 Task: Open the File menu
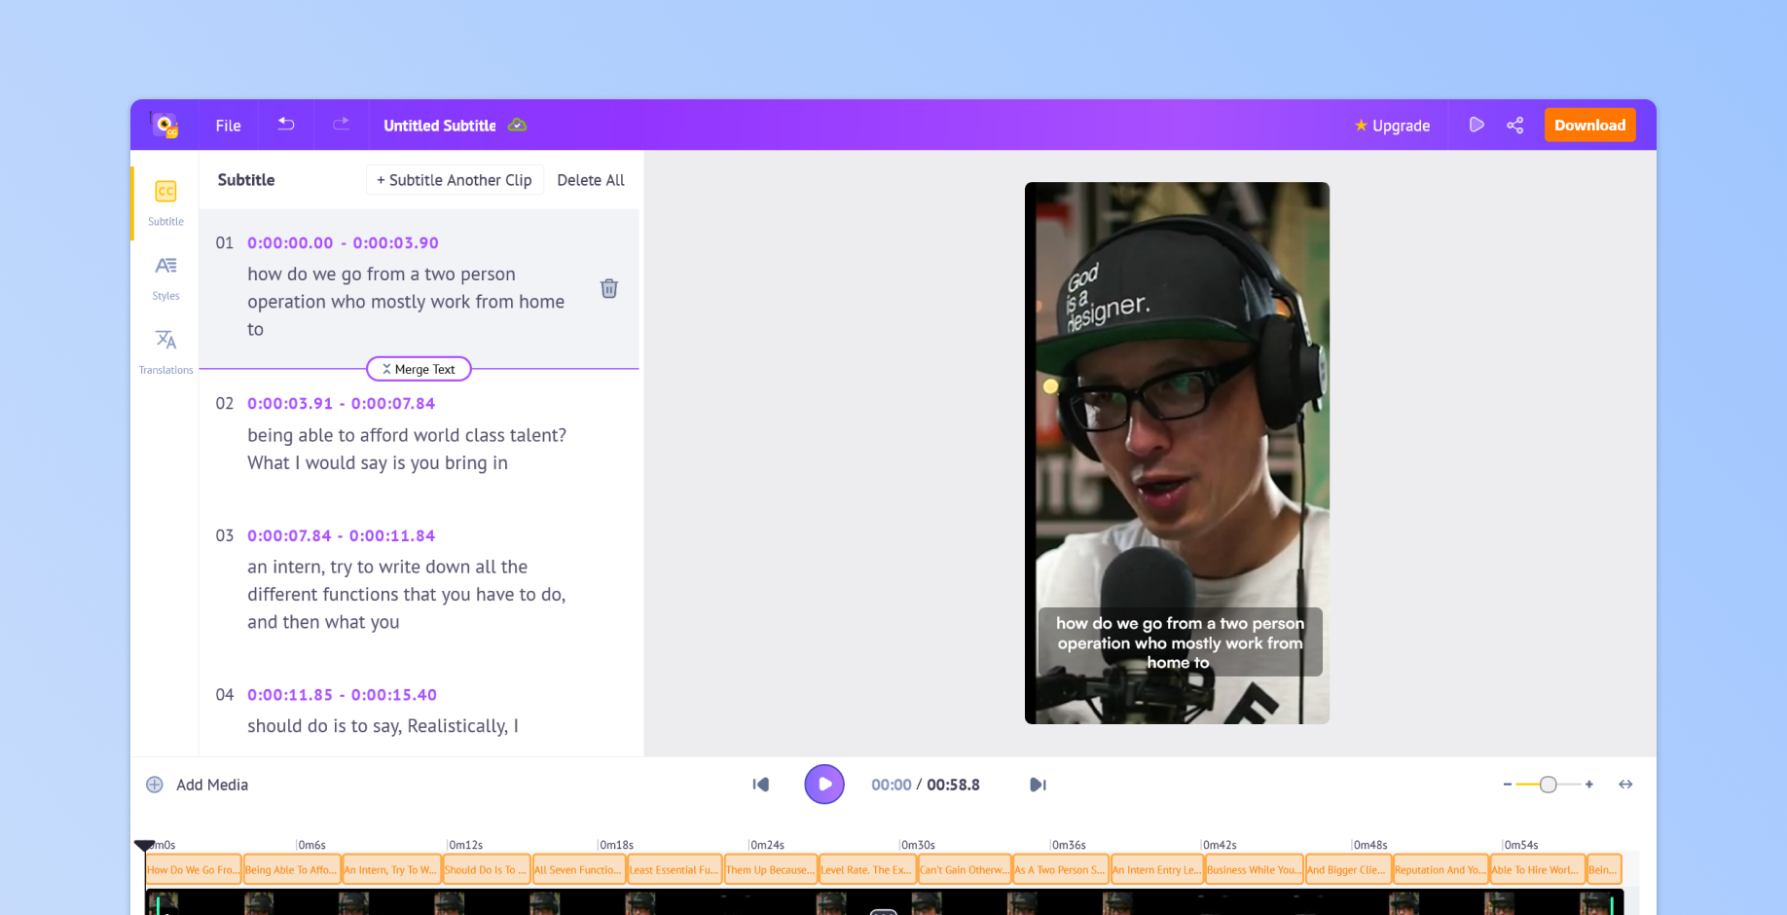(x=228, y=126)
